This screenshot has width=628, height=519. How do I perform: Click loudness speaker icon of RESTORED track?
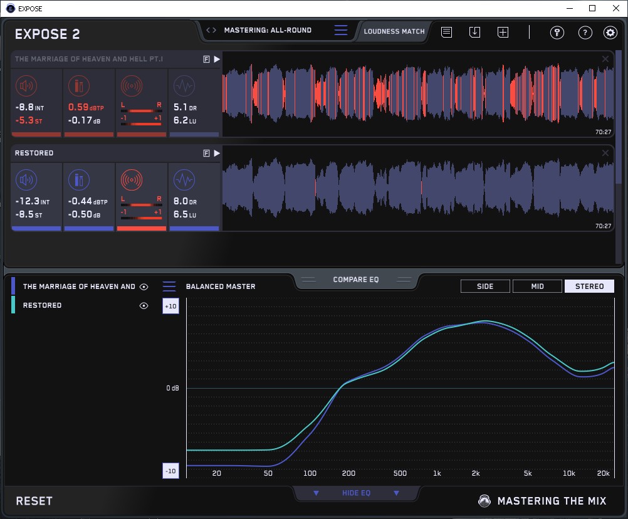(x=26, y=181)
